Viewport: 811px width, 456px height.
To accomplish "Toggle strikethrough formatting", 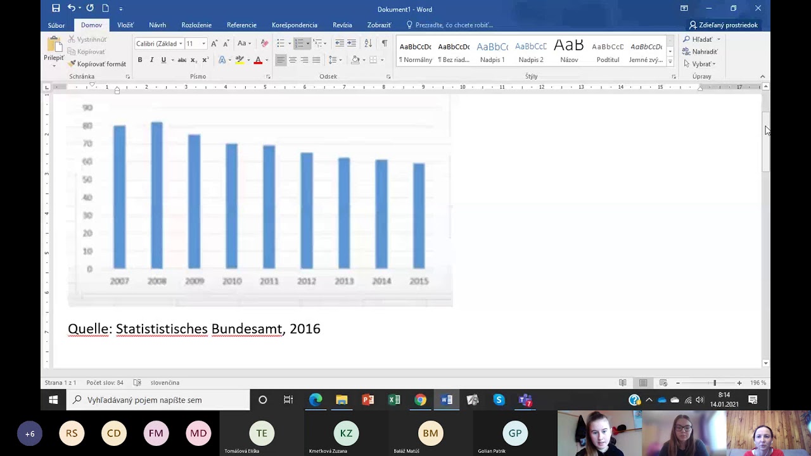I will (x=182, y=60).
